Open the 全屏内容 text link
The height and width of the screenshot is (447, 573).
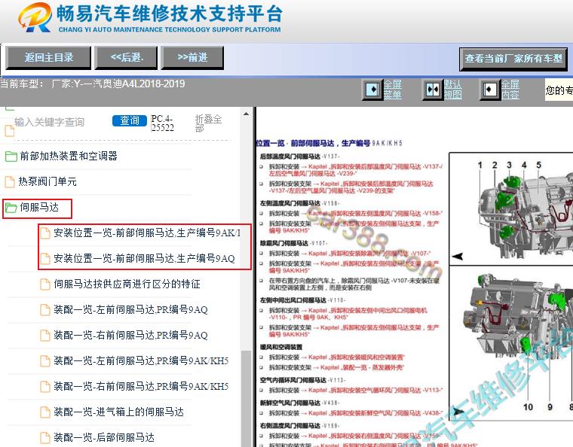point(510,90)
